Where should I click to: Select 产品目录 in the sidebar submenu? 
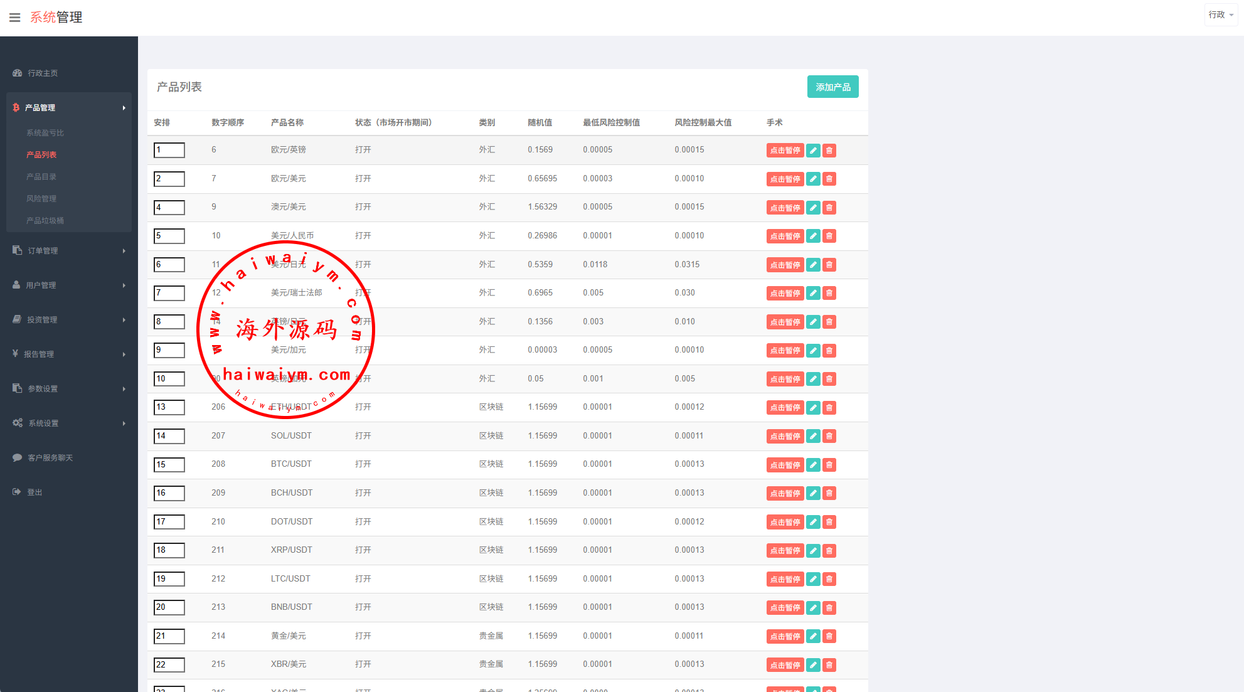pyautogui.click(x=41, y=177)
